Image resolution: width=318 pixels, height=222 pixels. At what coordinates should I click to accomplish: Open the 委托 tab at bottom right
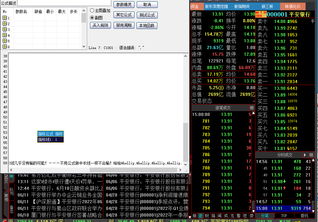(x=304, y=216)
